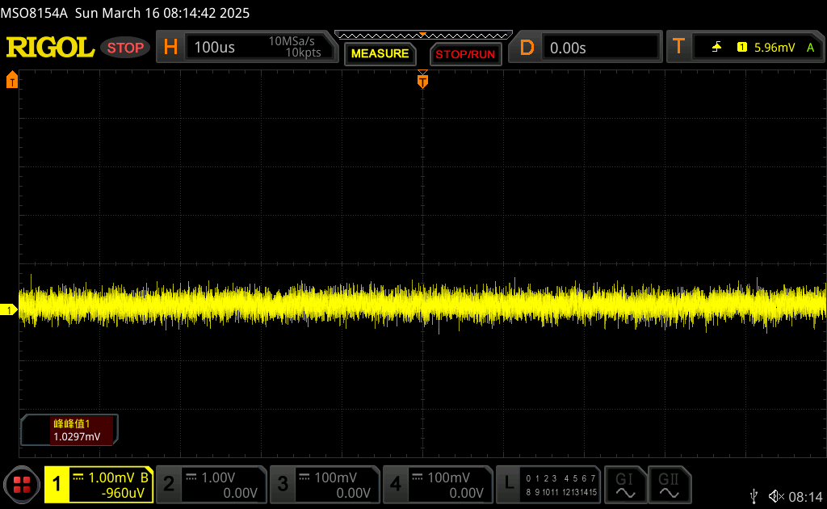The image size is (827, 509).
Task: Open the function navigation grid icon
Action: coord(22,485)
